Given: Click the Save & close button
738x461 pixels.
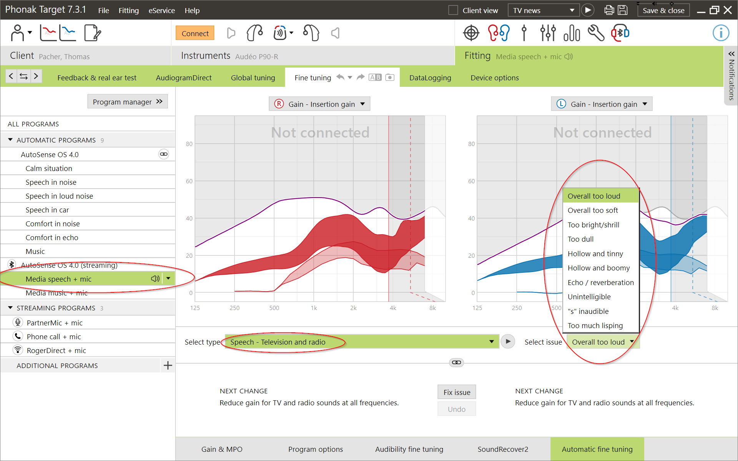Looking at the screenshot, I should point(663,10).
